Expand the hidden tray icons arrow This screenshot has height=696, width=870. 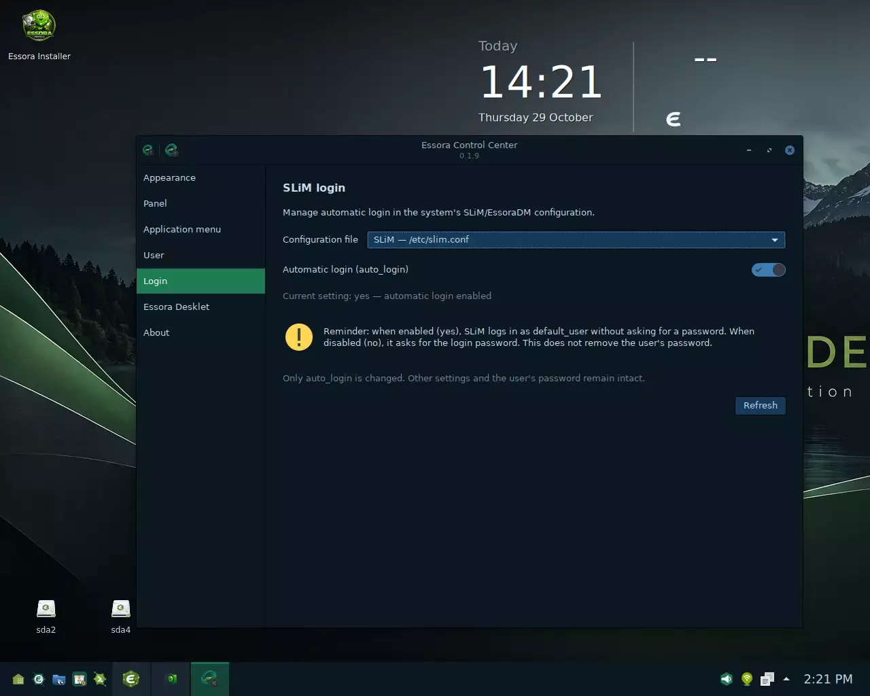(x=786, y=679)
